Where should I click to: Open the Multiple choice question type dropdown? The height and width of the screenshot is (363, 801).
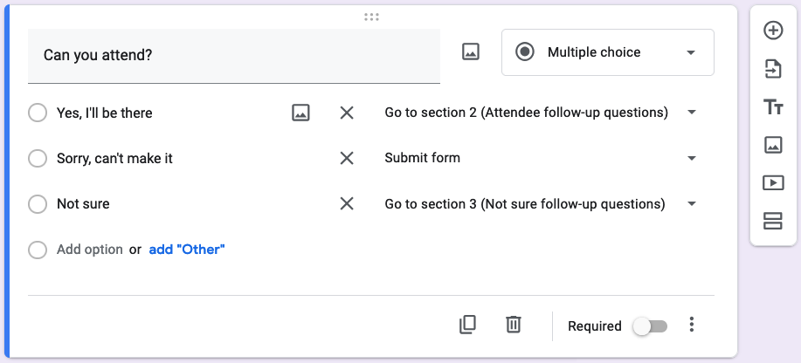point(607,52)
